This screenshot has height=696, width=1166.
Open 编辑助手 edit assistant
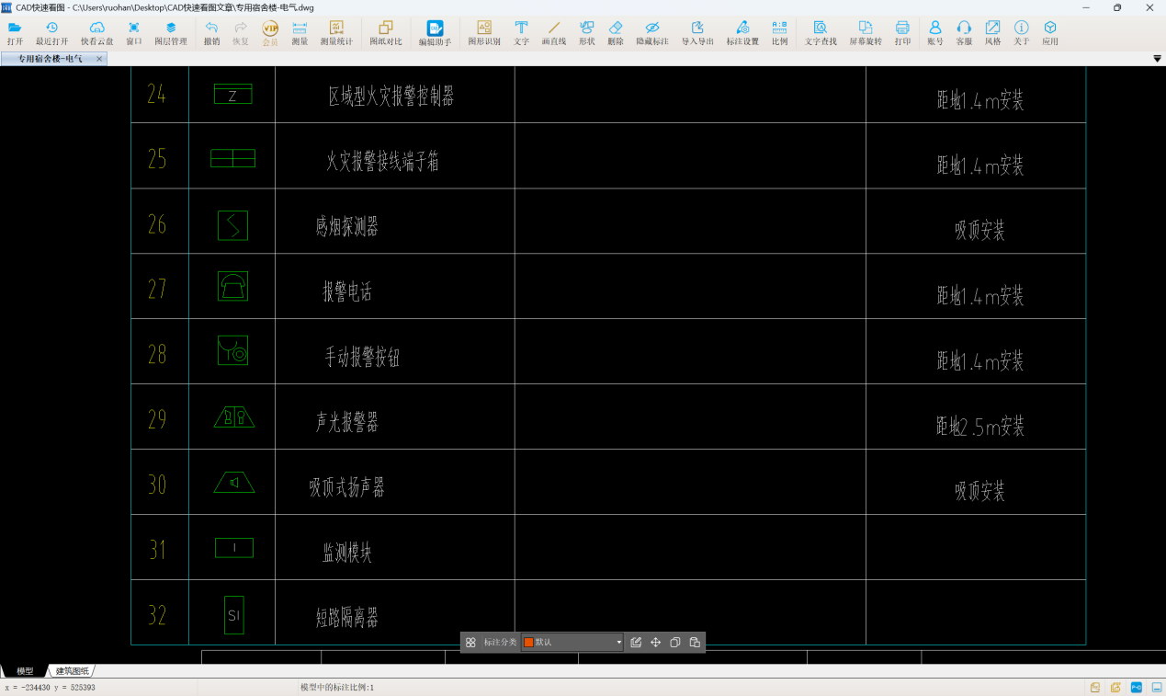tap(435, 33)
